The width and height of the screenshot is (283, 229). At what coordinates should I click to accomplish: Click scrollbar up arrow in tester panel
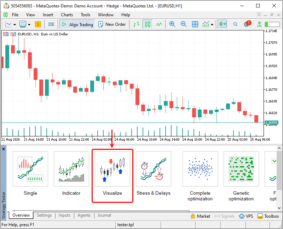[x=279, y=148]
